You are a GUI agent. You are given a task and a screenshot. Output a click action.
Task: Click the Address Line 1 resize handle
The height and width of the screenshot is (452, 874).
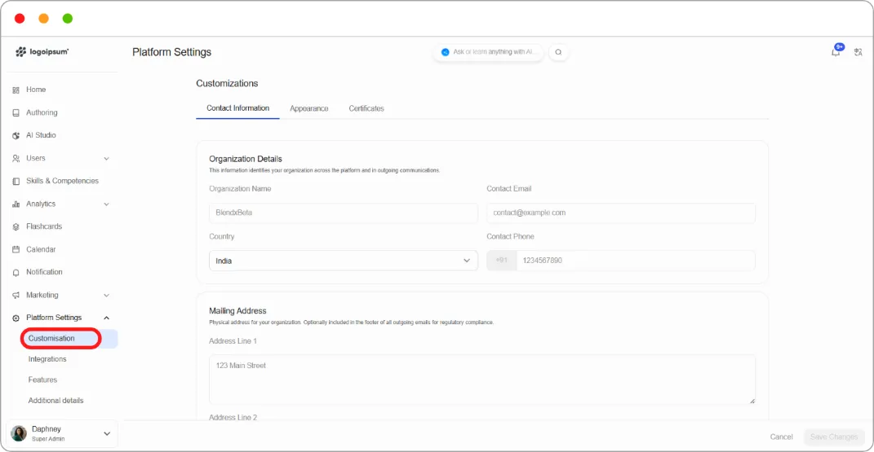[x=752, y=401]
